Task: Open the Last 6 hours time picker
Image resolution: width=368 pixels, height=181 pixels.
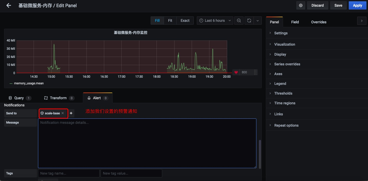Action: 215,21
